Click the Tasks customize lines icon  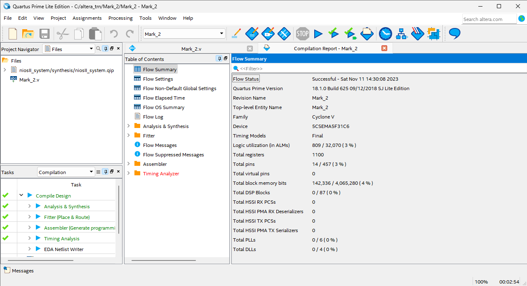98,172
